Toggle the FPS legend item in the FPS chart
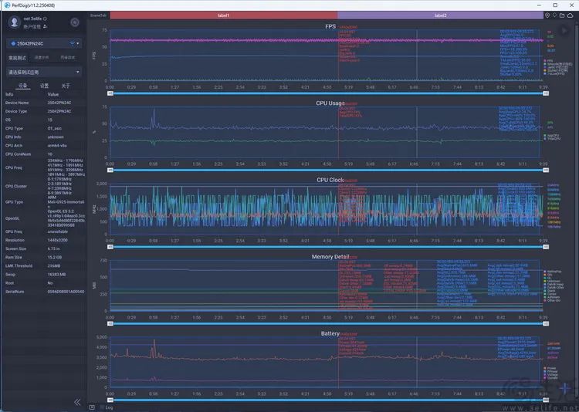579x412 pixels. pos(548,60)
